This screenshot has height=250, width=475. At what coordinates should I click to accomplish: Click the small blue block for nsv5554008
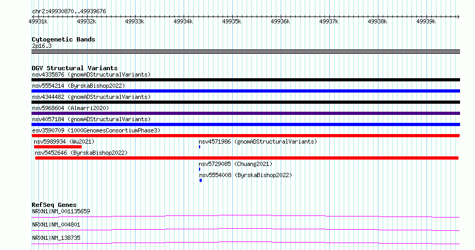pyautogui.click(x=201, y=180)
